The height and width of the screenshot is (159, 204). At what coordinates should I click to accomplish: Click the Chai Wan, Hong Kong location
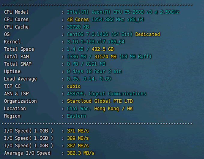[100, 109]
